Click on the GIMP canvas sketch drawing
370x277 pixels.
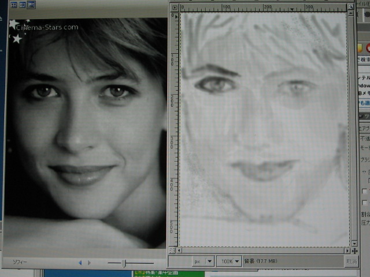point(264,129)
